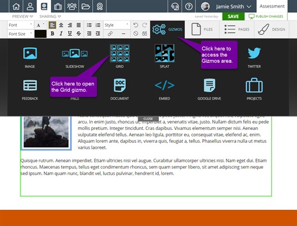This screenshot has width=297, height=226.
Task: Open the Design tab
Action: pyautogui.click(x=271, y=29)
